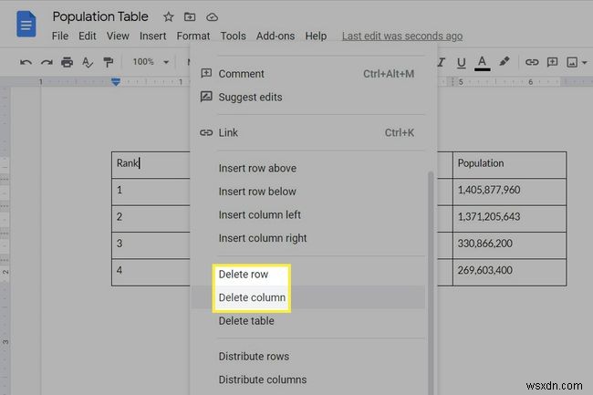The image size is (593, 395).
Task: Choose Link in the context menu
Action: pyautogui.click(x=307, y=132)
